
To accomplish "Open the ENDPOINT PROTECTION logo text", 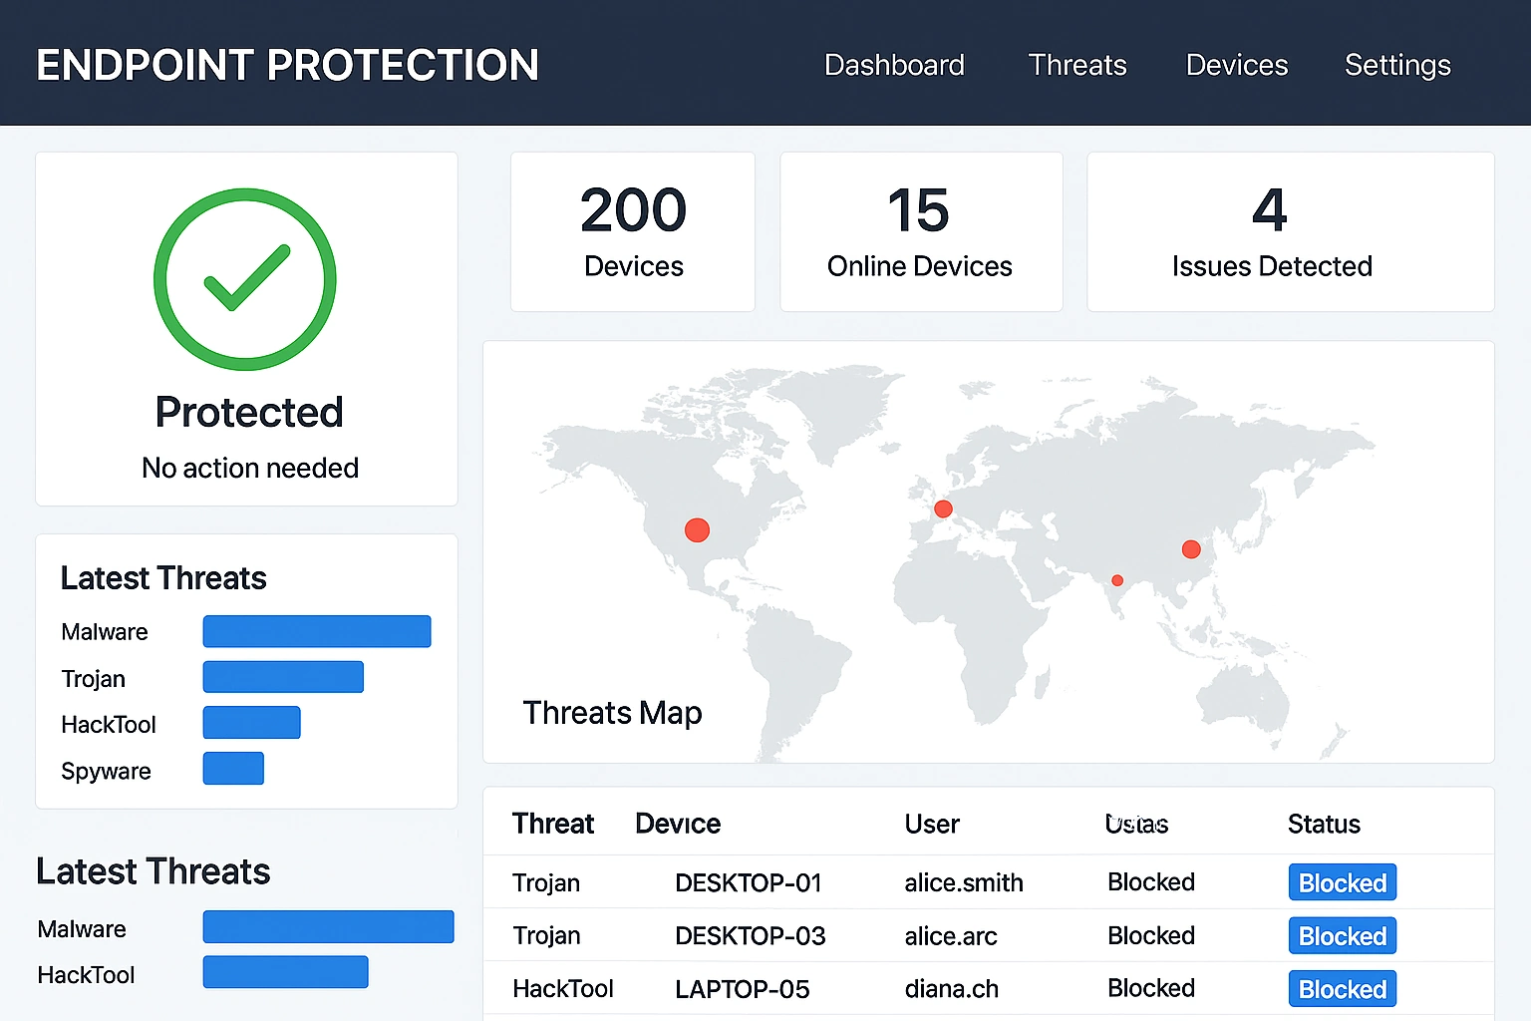I will pyautogui.click(x=287, y=64).
